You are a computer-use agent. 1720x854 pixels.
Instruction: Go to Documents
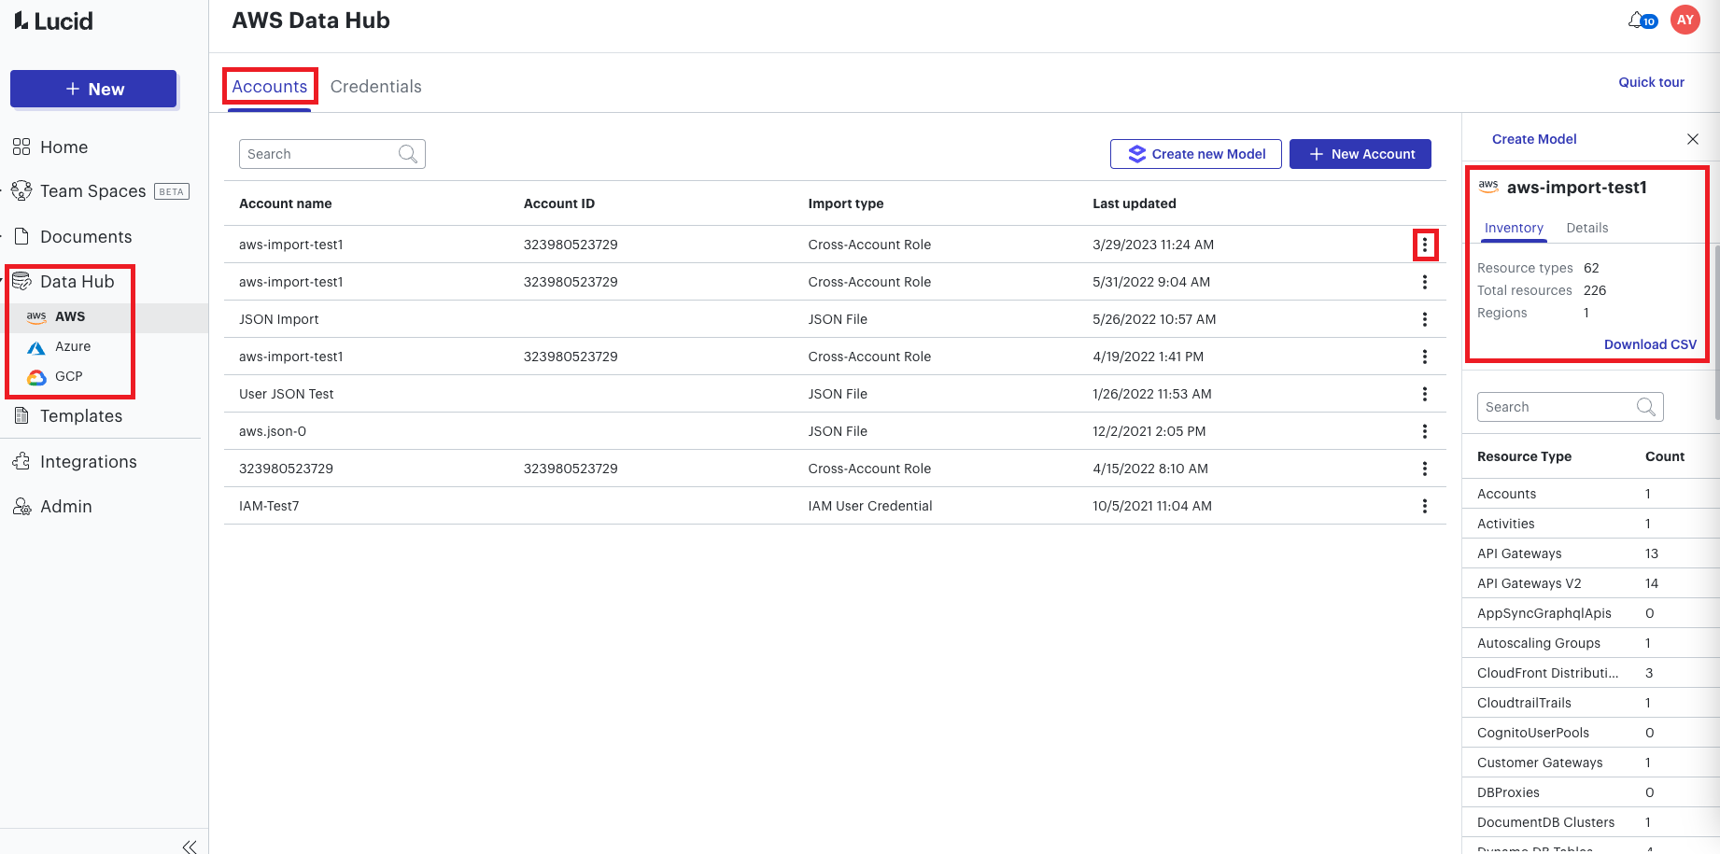[x=85, y=236]
